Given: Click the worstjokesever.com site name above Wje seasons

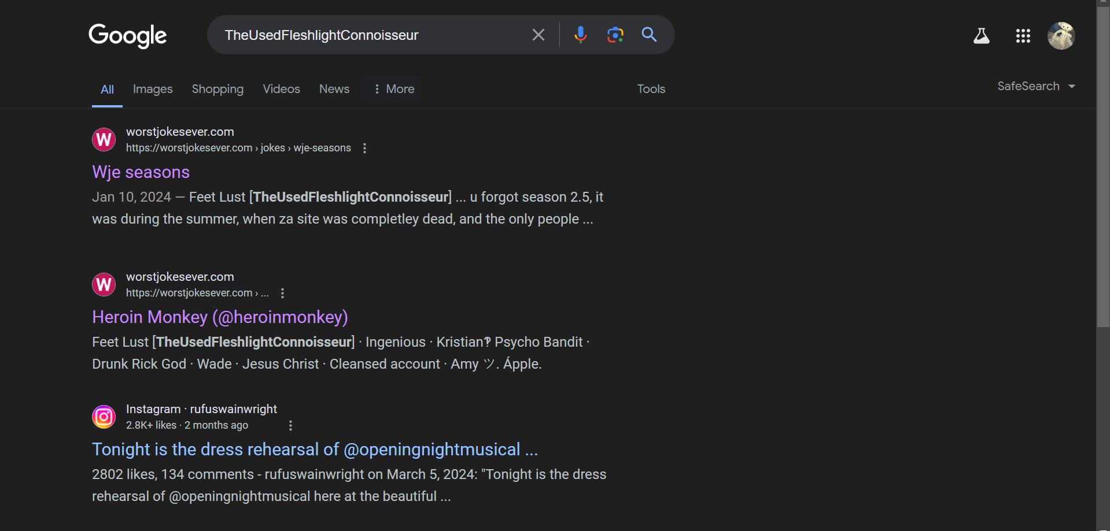Looking at the screenshot, I should tap(180, 132).
